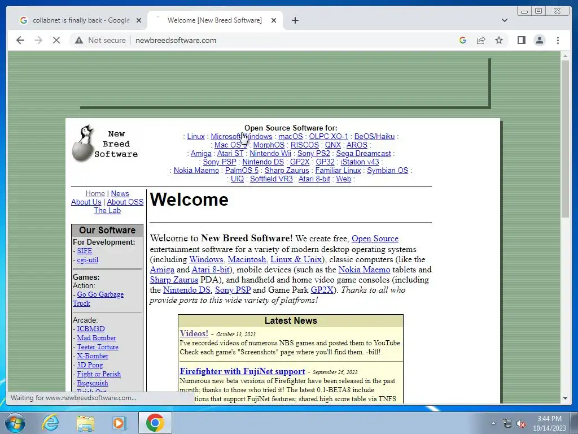578x434 pixels.
Task: Launch Internet Explorer from taskbar
Action: [x=50, y=423]
